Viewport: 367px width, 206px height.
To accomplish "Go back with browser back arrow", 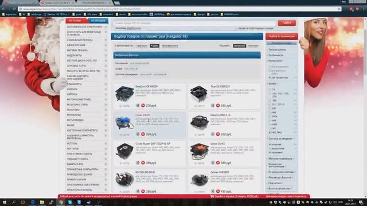I will tap(3, 9).
